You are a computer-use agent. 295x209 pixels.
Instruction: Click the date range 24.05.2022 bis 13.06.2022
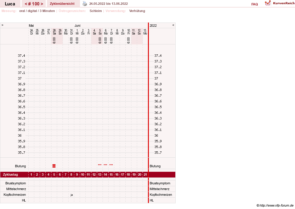point(109,4)
